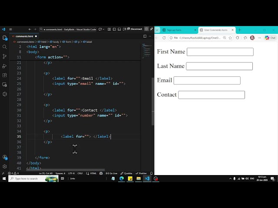Screen dimensions: 278x208
Task: Open the Run and Debug view
Action: point(5,66)
